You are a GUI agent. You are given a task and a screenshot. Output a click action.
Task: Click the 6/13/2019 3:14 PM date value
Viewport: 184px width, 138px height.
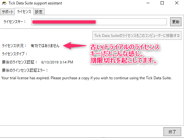coord(57,62)
